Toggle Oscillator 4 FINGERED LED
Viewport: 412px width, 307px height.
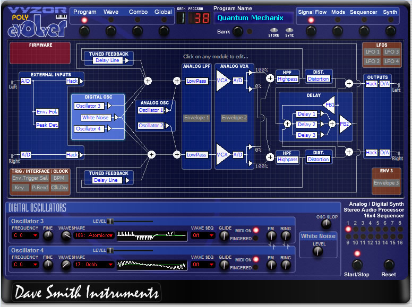click(255, 267)
